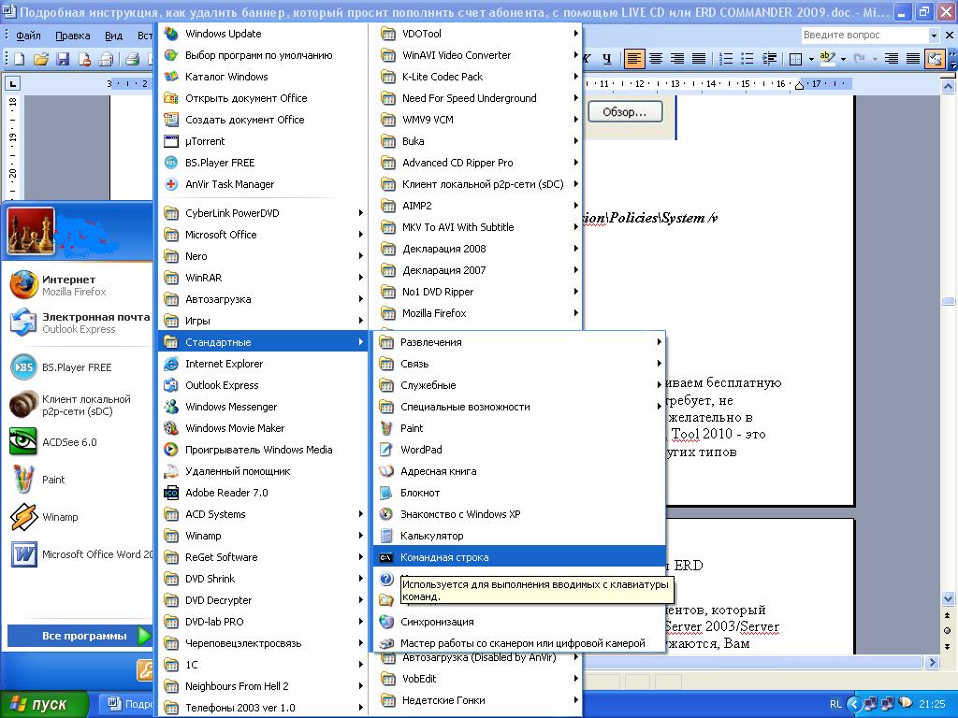
Task: Click the Windows Update icon
Action: point(171,34)
